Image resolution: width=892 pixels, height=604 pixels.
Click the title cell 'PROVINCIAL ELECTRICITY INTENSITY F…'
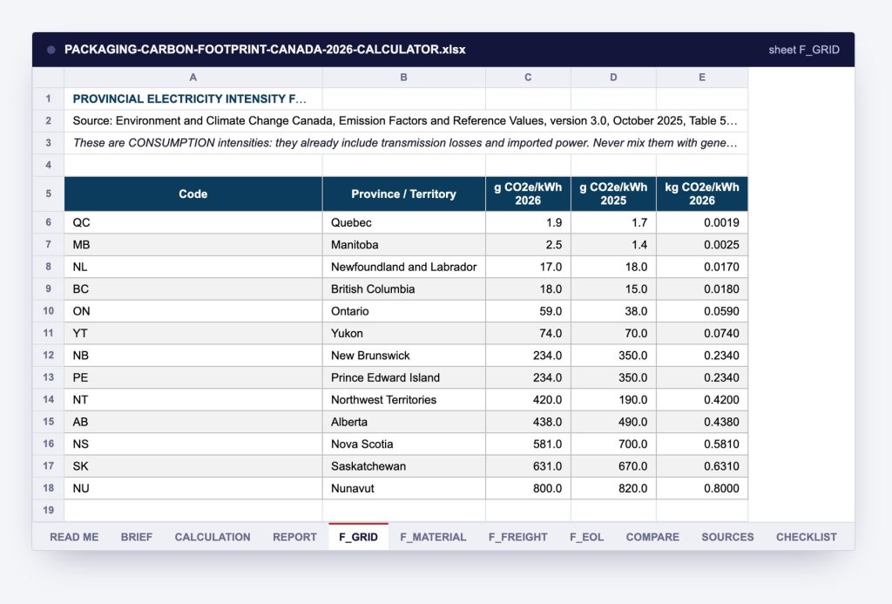[193, 98]
